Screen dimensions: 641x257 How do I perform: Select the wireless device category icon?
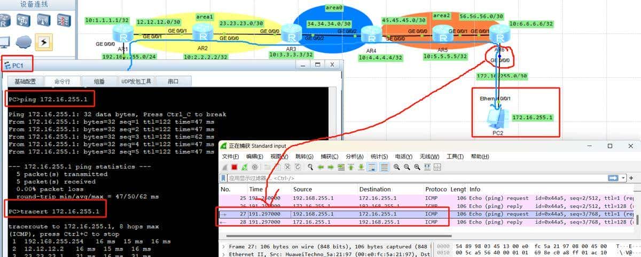click(x=43, y=21)
